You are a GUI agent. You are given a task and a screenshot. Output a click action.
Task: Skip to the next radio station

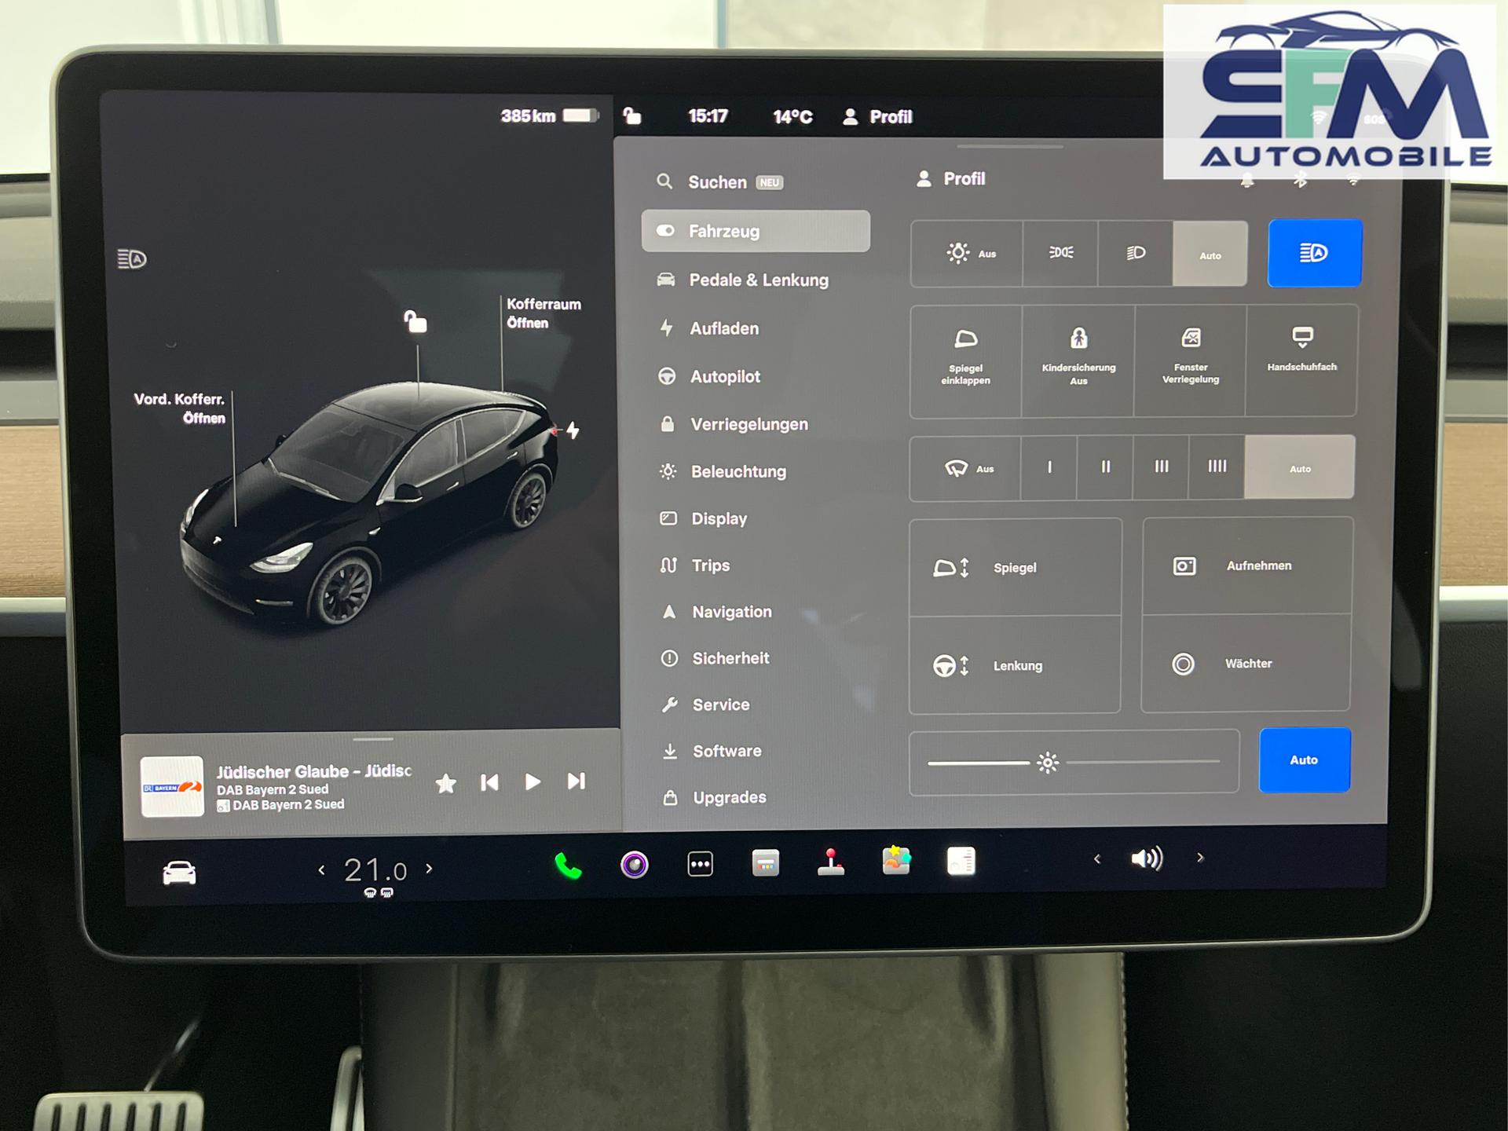(576, 781)
